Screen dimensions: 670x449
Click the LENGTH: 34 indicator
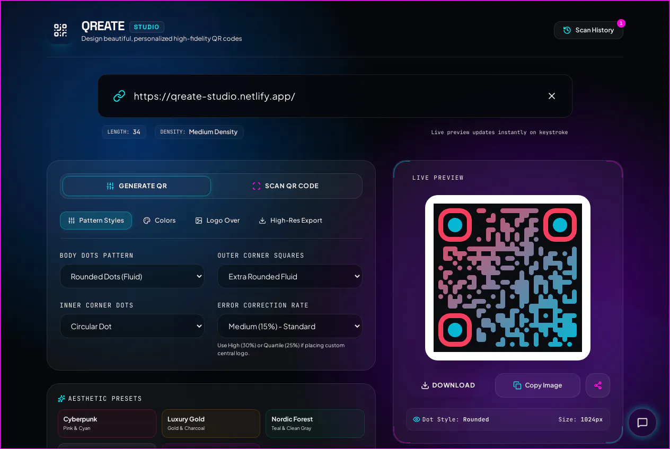124,132
